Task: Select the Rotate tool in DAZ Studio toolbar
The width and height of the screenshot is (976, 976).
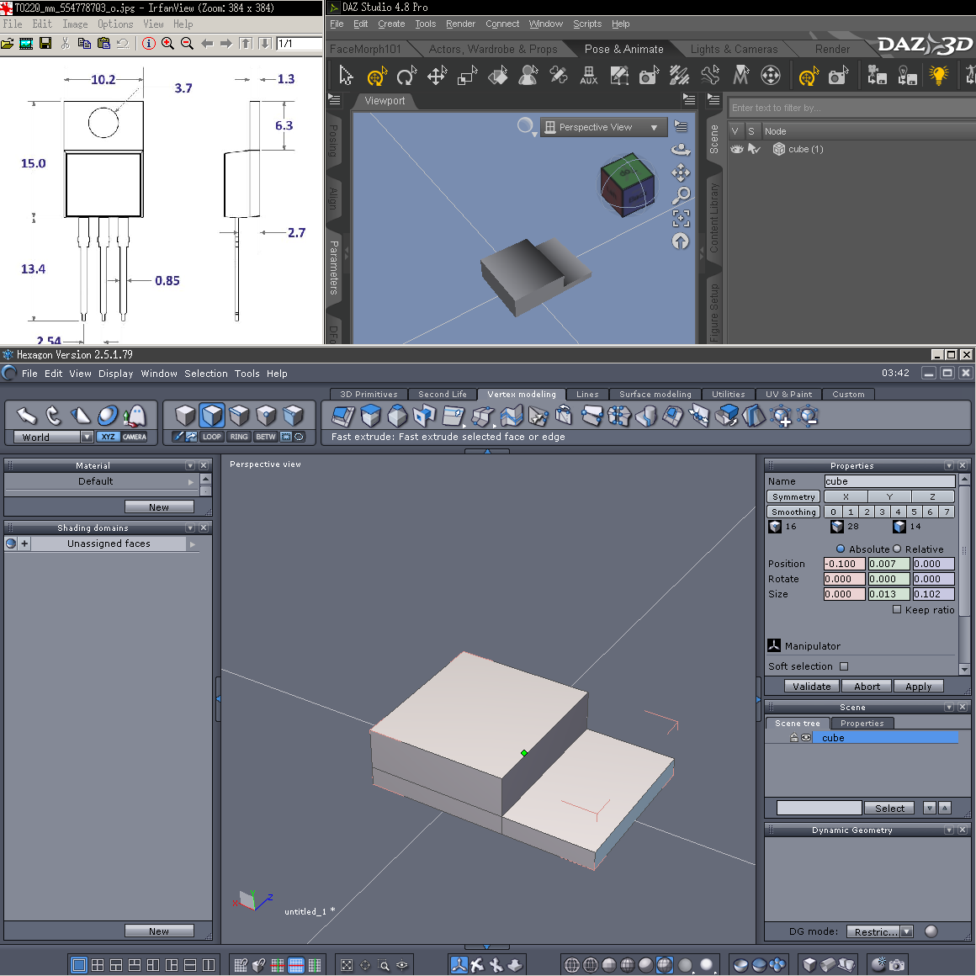Action: [x=406, y=76]
